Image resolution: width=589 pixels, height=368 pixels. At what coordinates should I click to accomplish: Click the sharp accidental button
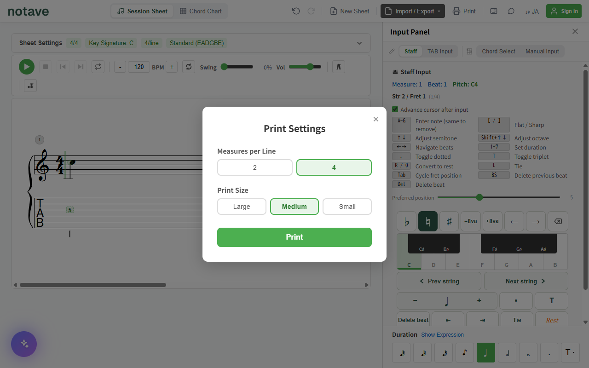[x=449, y=221]
